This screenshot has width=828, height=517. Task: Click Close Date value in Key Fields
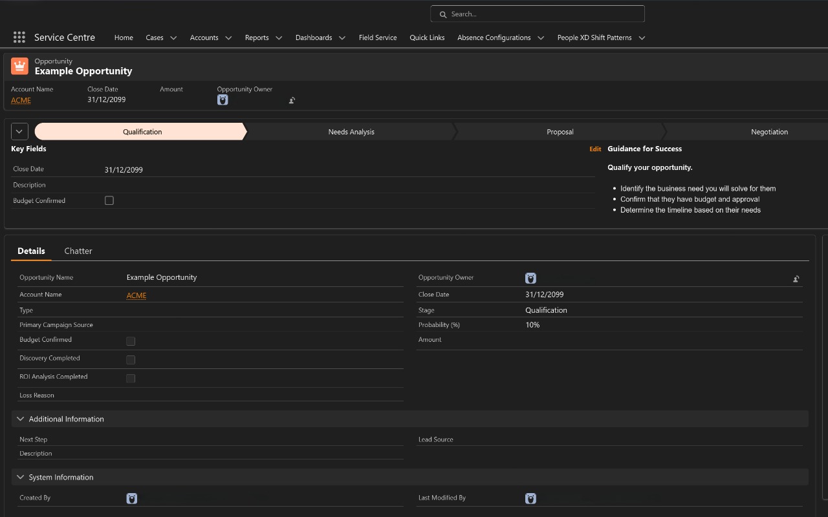click(124, 170)
